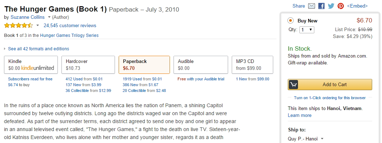This screenshot has width=382, height=143.
Task: Expand the author dropdown arrow next to Suzanne Collins
Action: 49,17
